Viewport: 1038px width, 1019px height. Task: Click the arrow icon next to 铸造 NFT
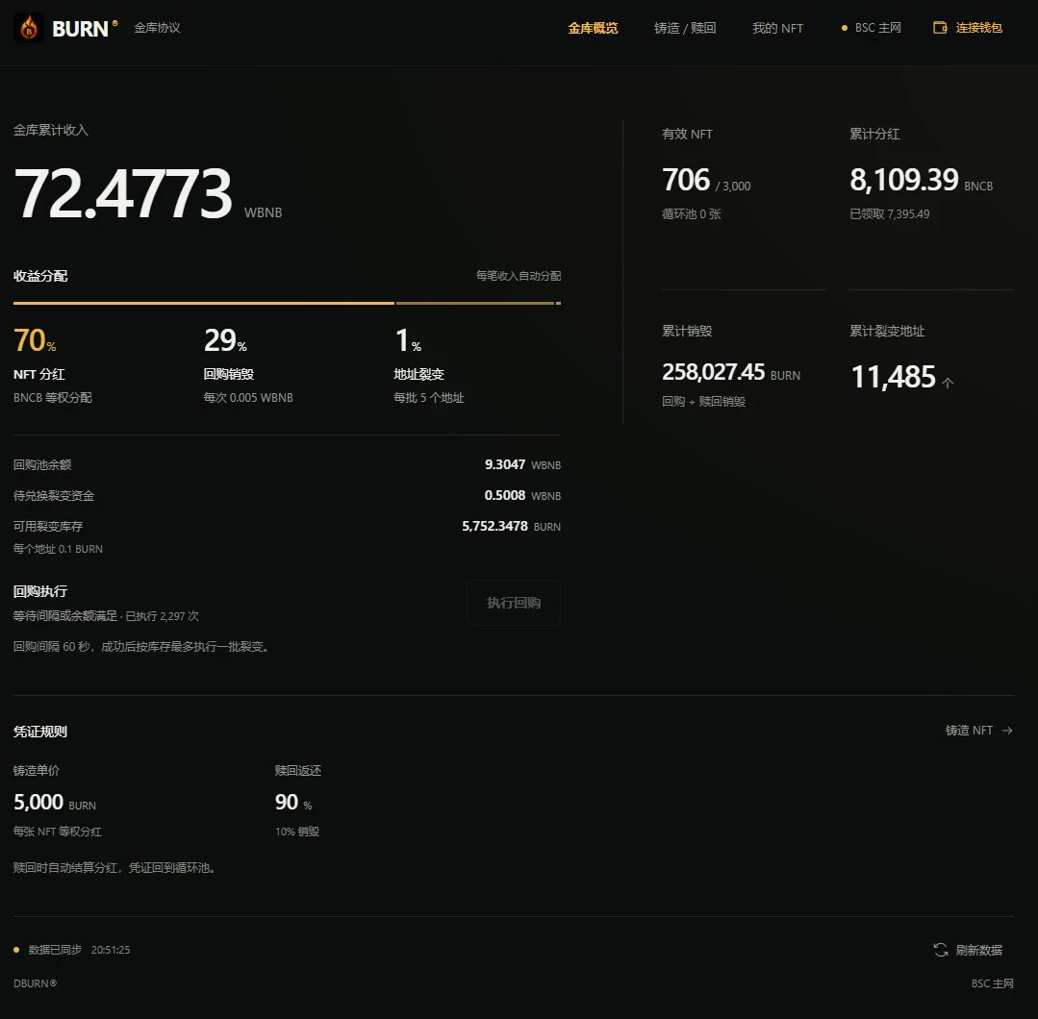tap(1007, 731)
